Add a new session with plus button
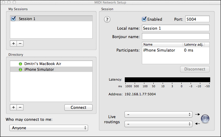 (x=13, y=43)
